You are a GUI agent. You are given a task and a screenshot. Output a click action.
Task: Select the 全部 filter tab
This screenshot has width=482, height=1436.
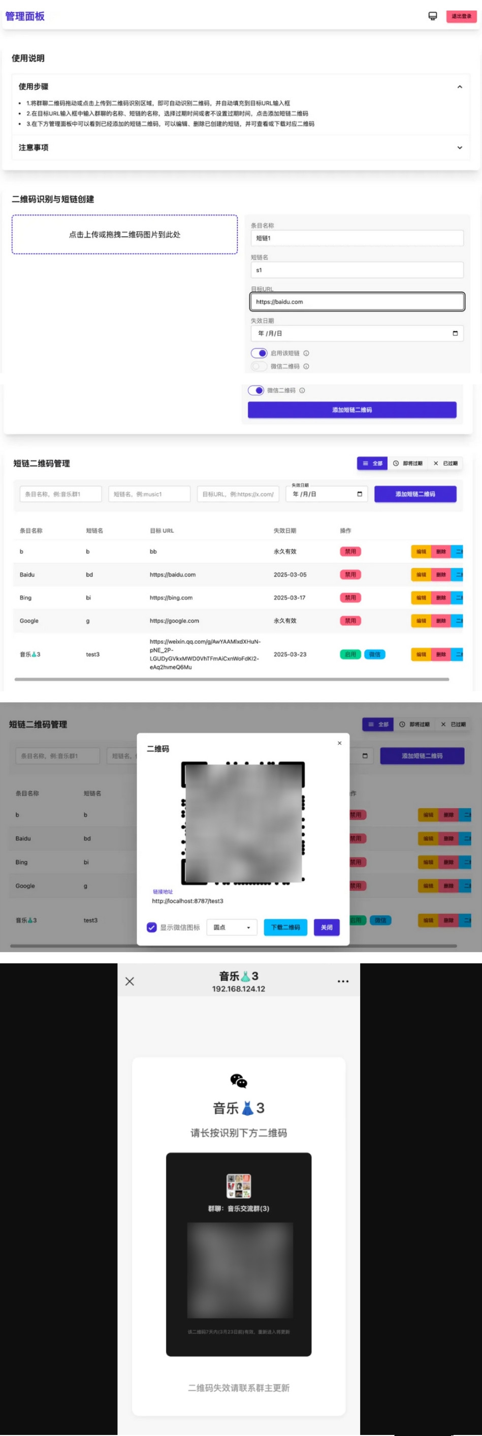point(372,463)
